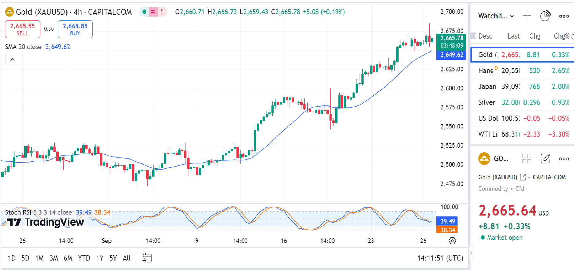Select the 1D time range
577x271 pixels.
tap(12, 258)
